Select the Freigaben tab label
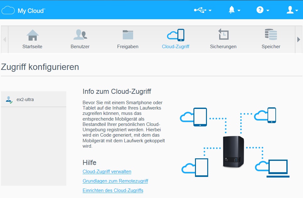This screenshot has height=198, width=303. click(x=128, y=47)
